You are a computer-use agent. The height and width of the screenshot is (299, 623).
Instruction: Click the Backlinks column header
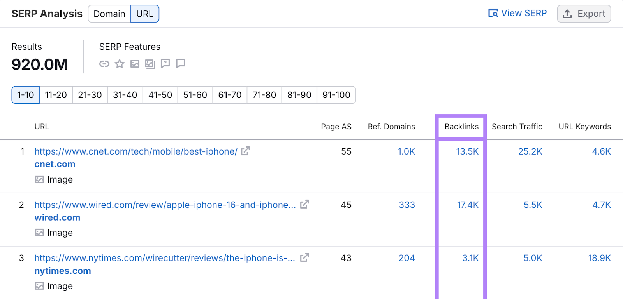[462, 127]
